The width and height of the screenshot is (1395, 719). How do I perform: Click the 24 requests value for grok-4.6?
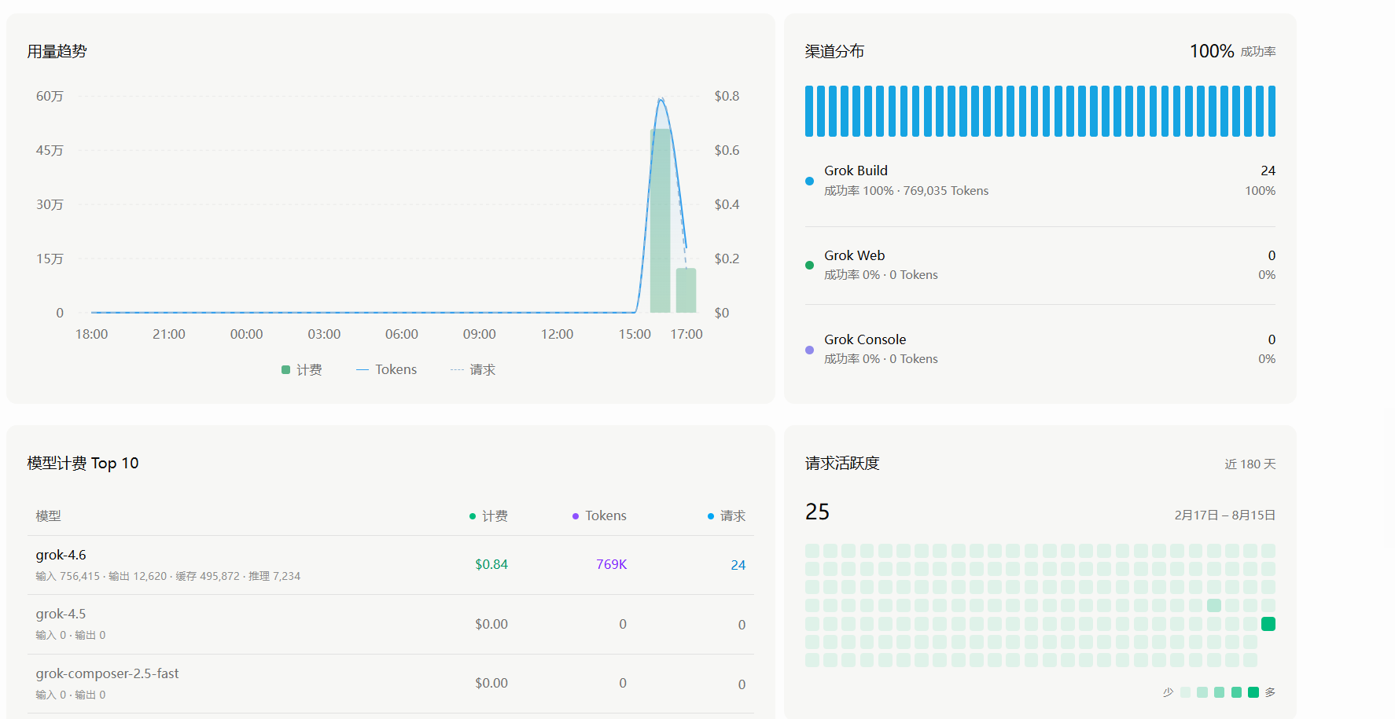click(x=738, y=565)
